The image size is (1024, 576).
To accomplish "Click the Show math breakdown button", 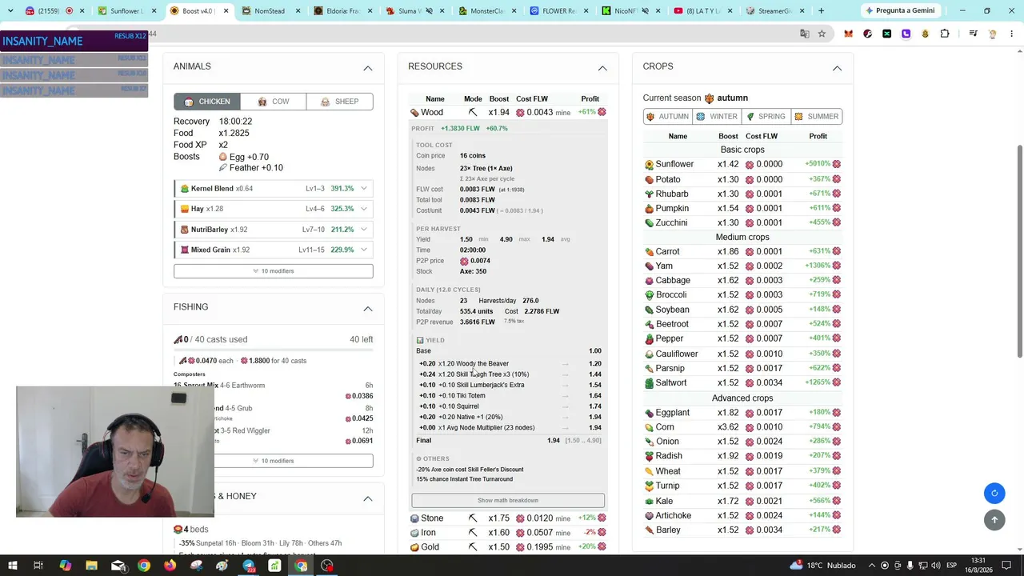I will (x=508, y=501).
